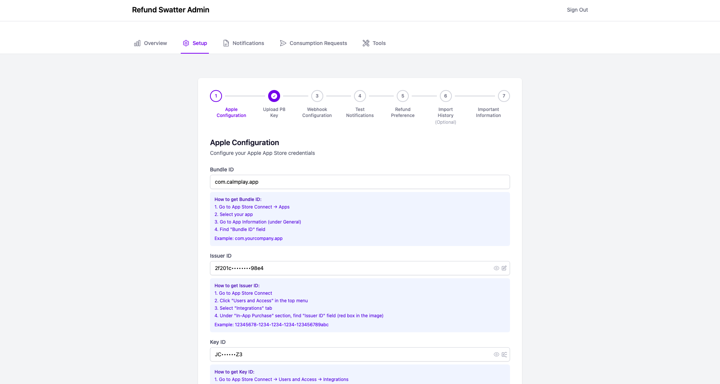Screen dimensions: 720x384
Task: Click the Issuer ID input field
Action: click(360, 268)
